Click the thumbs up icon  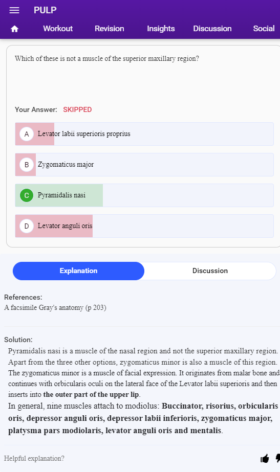[265, 459]
